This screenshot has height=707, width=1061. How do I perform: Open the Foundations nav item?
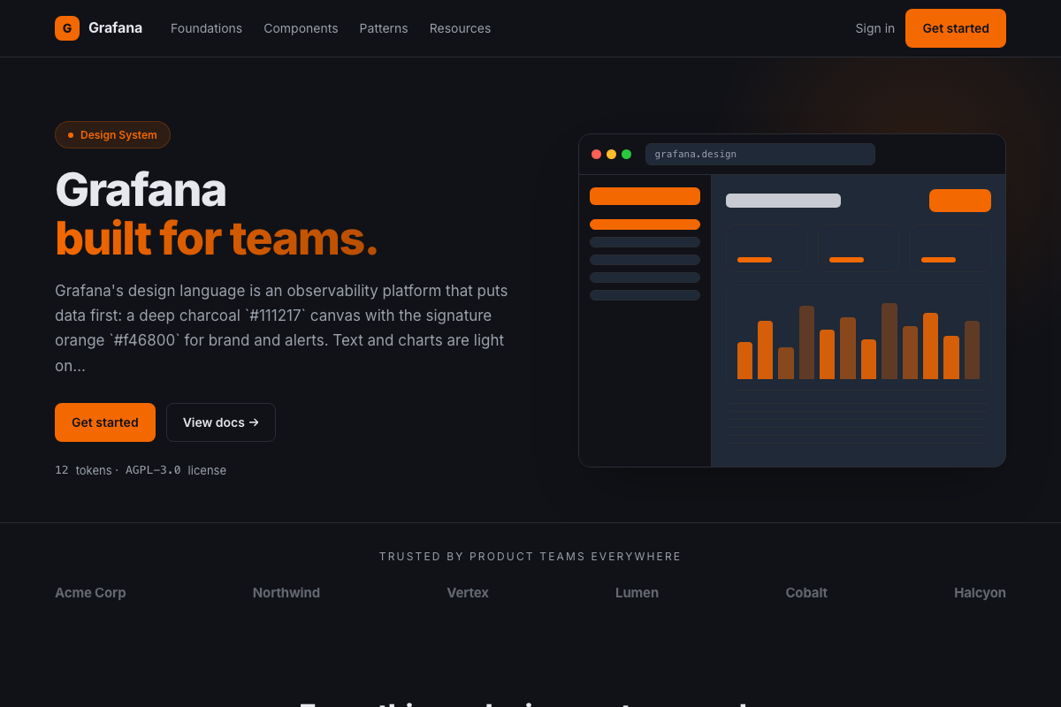click(x=206, y=28)
